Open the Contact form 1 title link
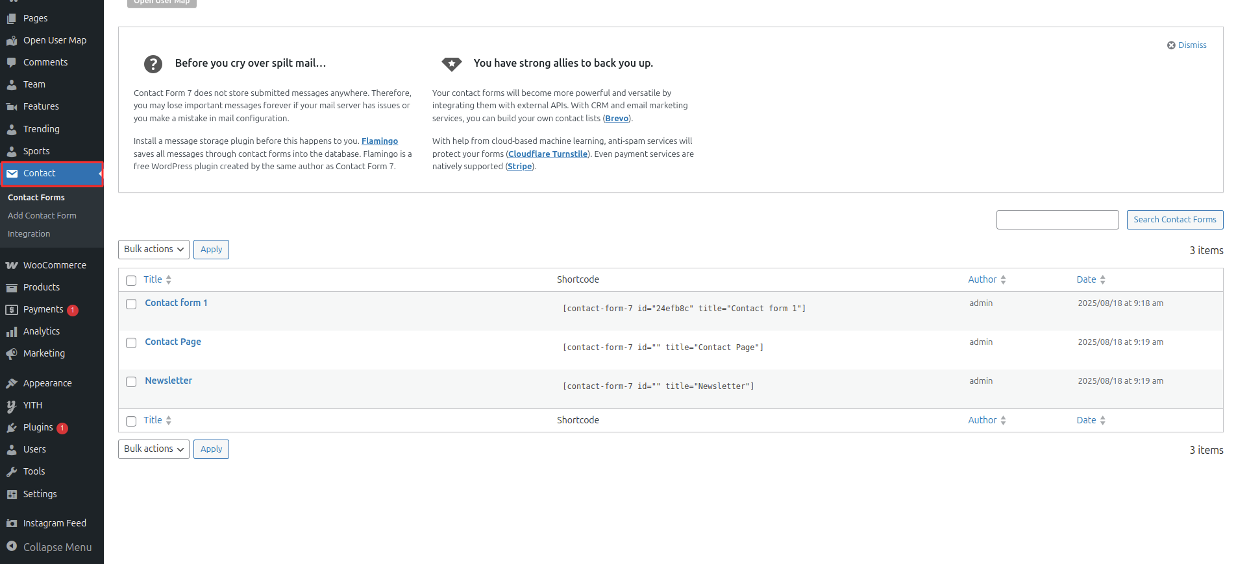The image size is (1236, 564). (x=176, y=303)
